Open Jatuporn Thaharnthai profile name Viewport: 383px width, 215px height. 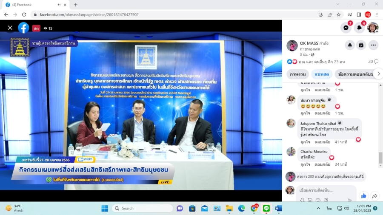318,124
